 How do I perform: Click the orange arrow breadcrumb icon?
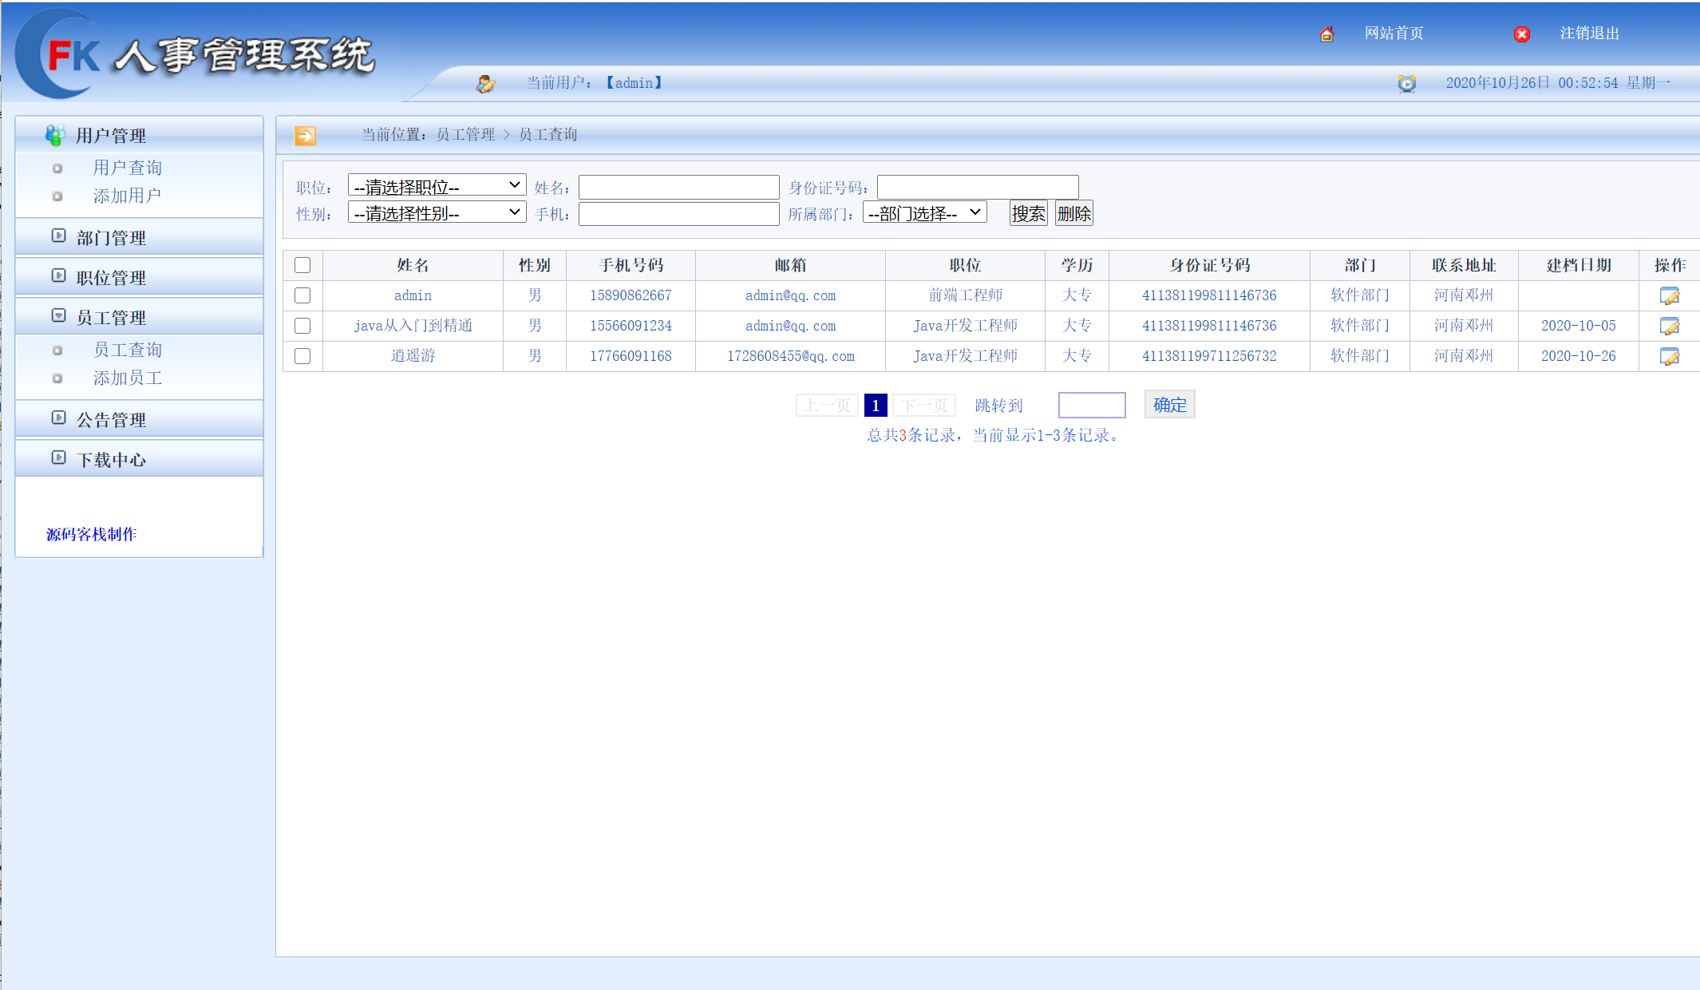tap(305, 136)
